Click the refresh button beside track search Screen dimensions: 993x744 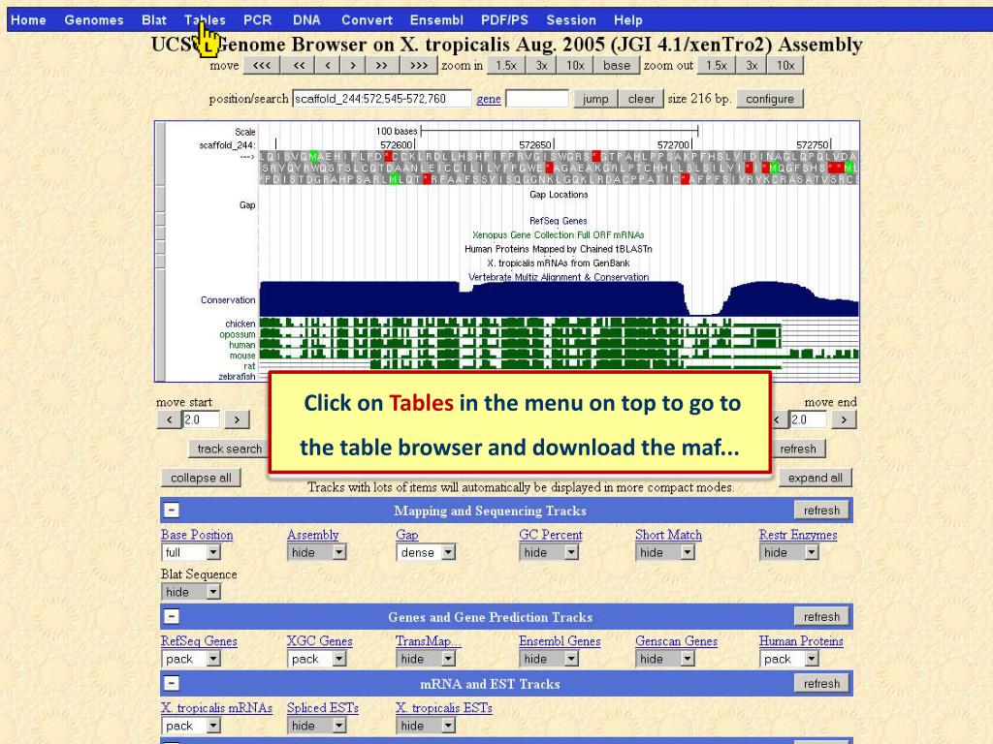[x=798, y=449]
